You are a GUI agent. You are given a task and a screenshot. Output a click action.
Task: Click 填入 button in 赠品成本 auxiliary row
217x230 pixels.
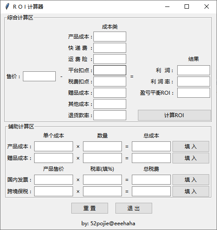tap(191, 158)
